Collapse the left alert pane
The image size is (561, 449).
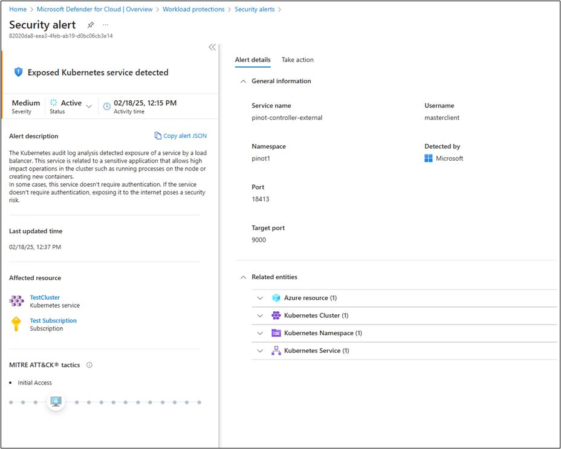click(213, 47)
